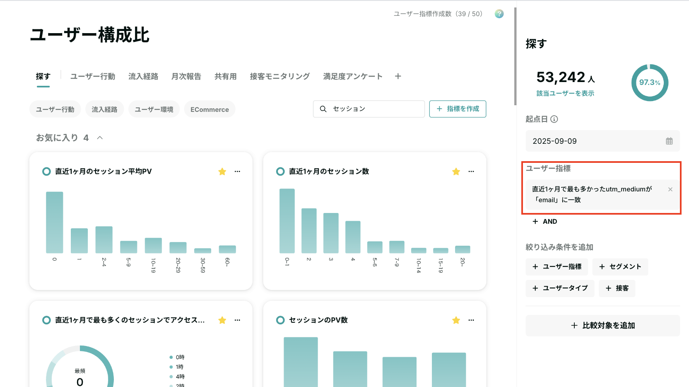Switch to 接客モニタリング tab
The width and height of the screenshot is (689, 387).
[x=280, y=77]
